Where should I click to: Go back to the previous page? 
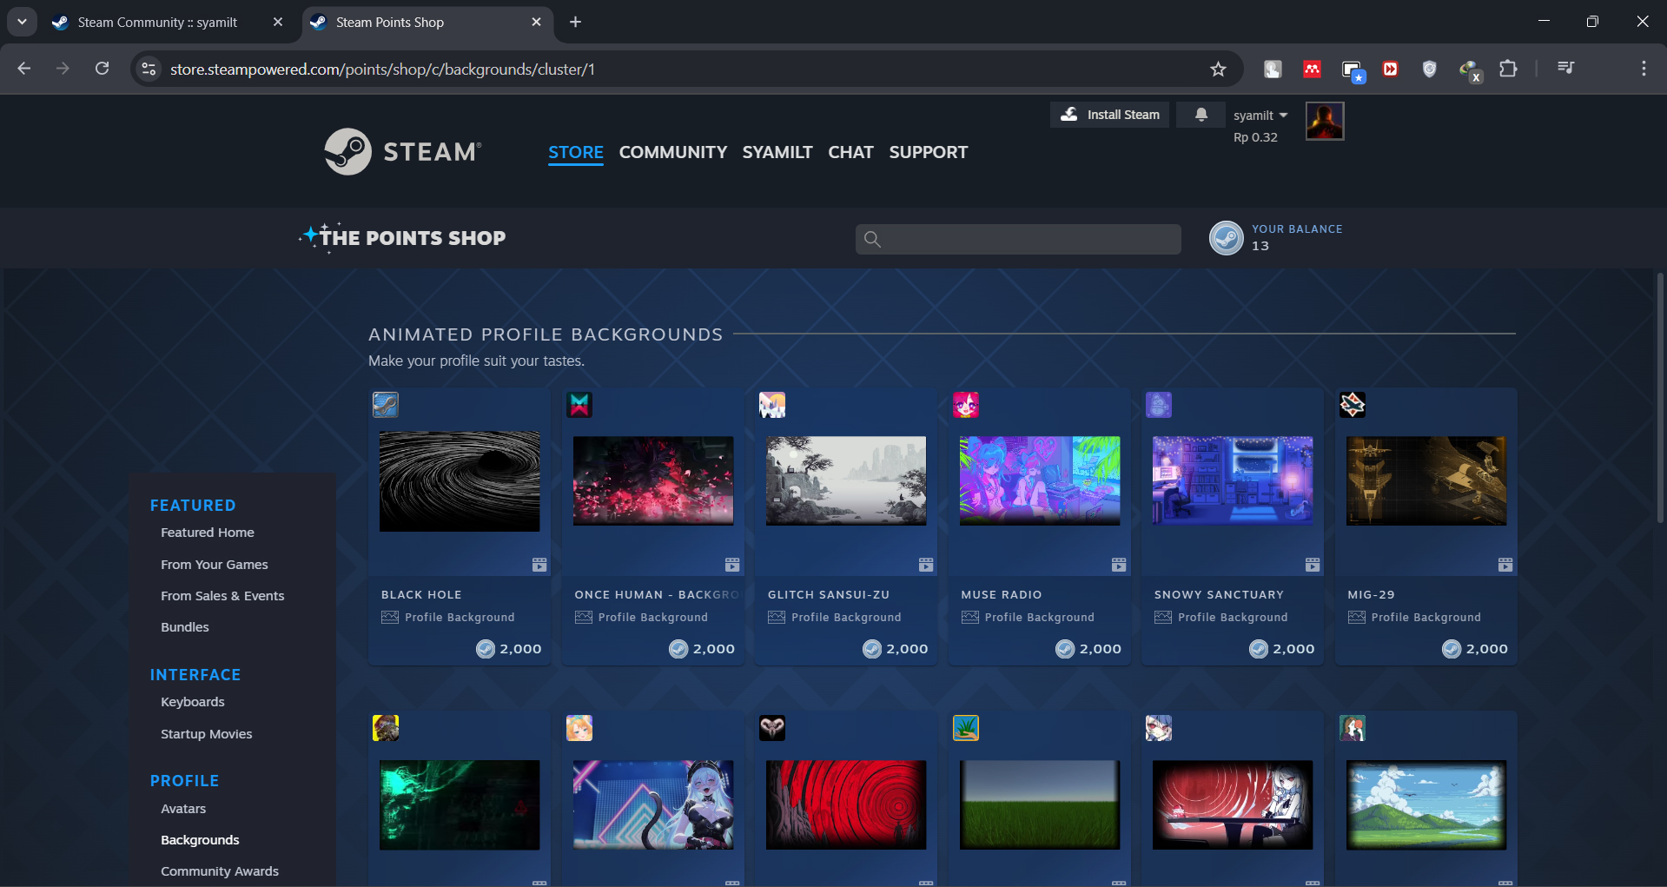[24, 69]
